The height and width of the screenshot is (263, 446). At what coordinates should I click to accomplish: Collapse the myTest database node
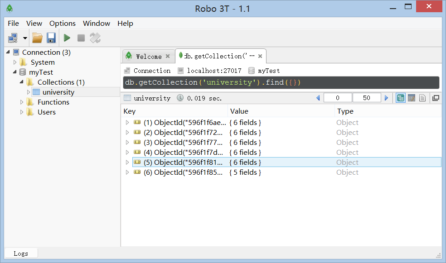click(x=15, y=72)
